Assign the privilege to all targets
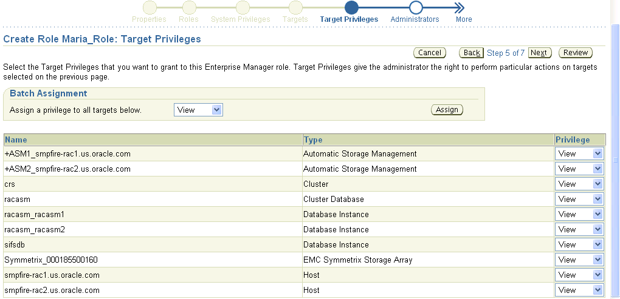The height and width of the screenshot is (299, 620). click(447, 110)
